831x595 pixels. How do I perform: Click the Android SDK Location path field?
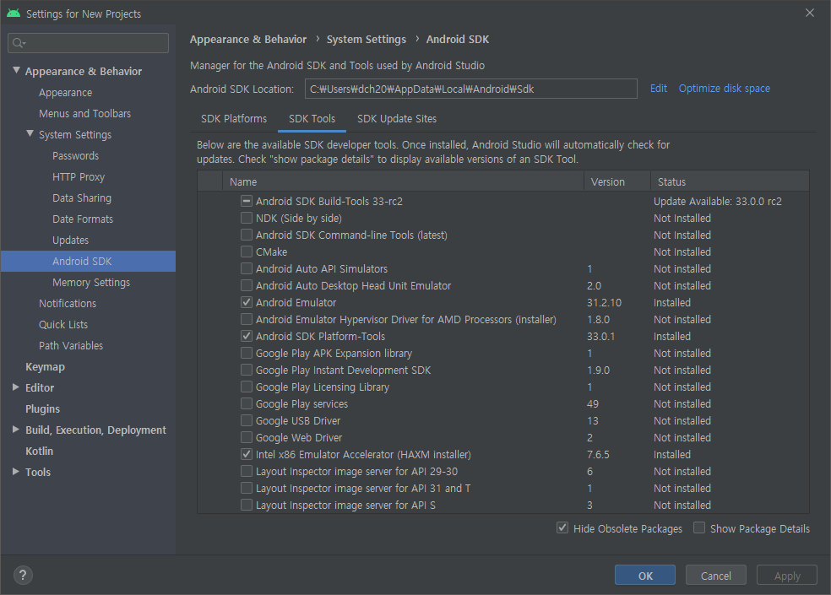pyautogui.click(x=470, y=89)
